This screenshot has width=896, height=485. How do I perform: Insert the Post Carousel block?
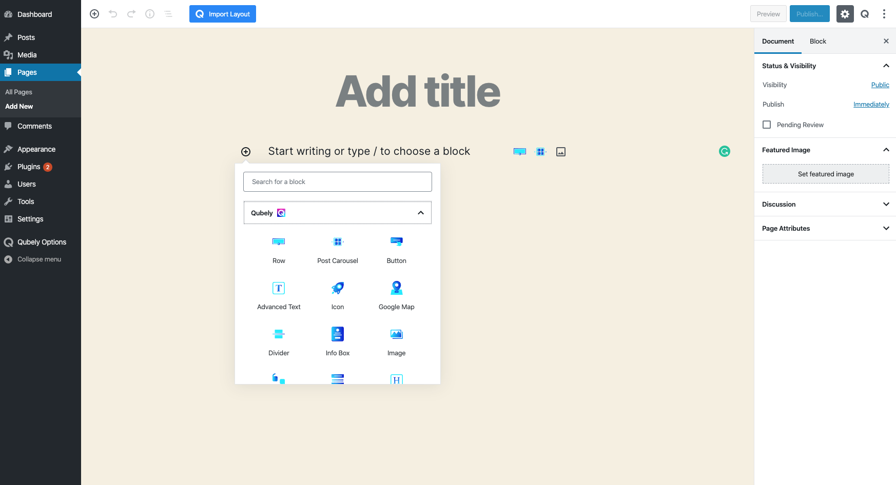click(x=337, y=249)
